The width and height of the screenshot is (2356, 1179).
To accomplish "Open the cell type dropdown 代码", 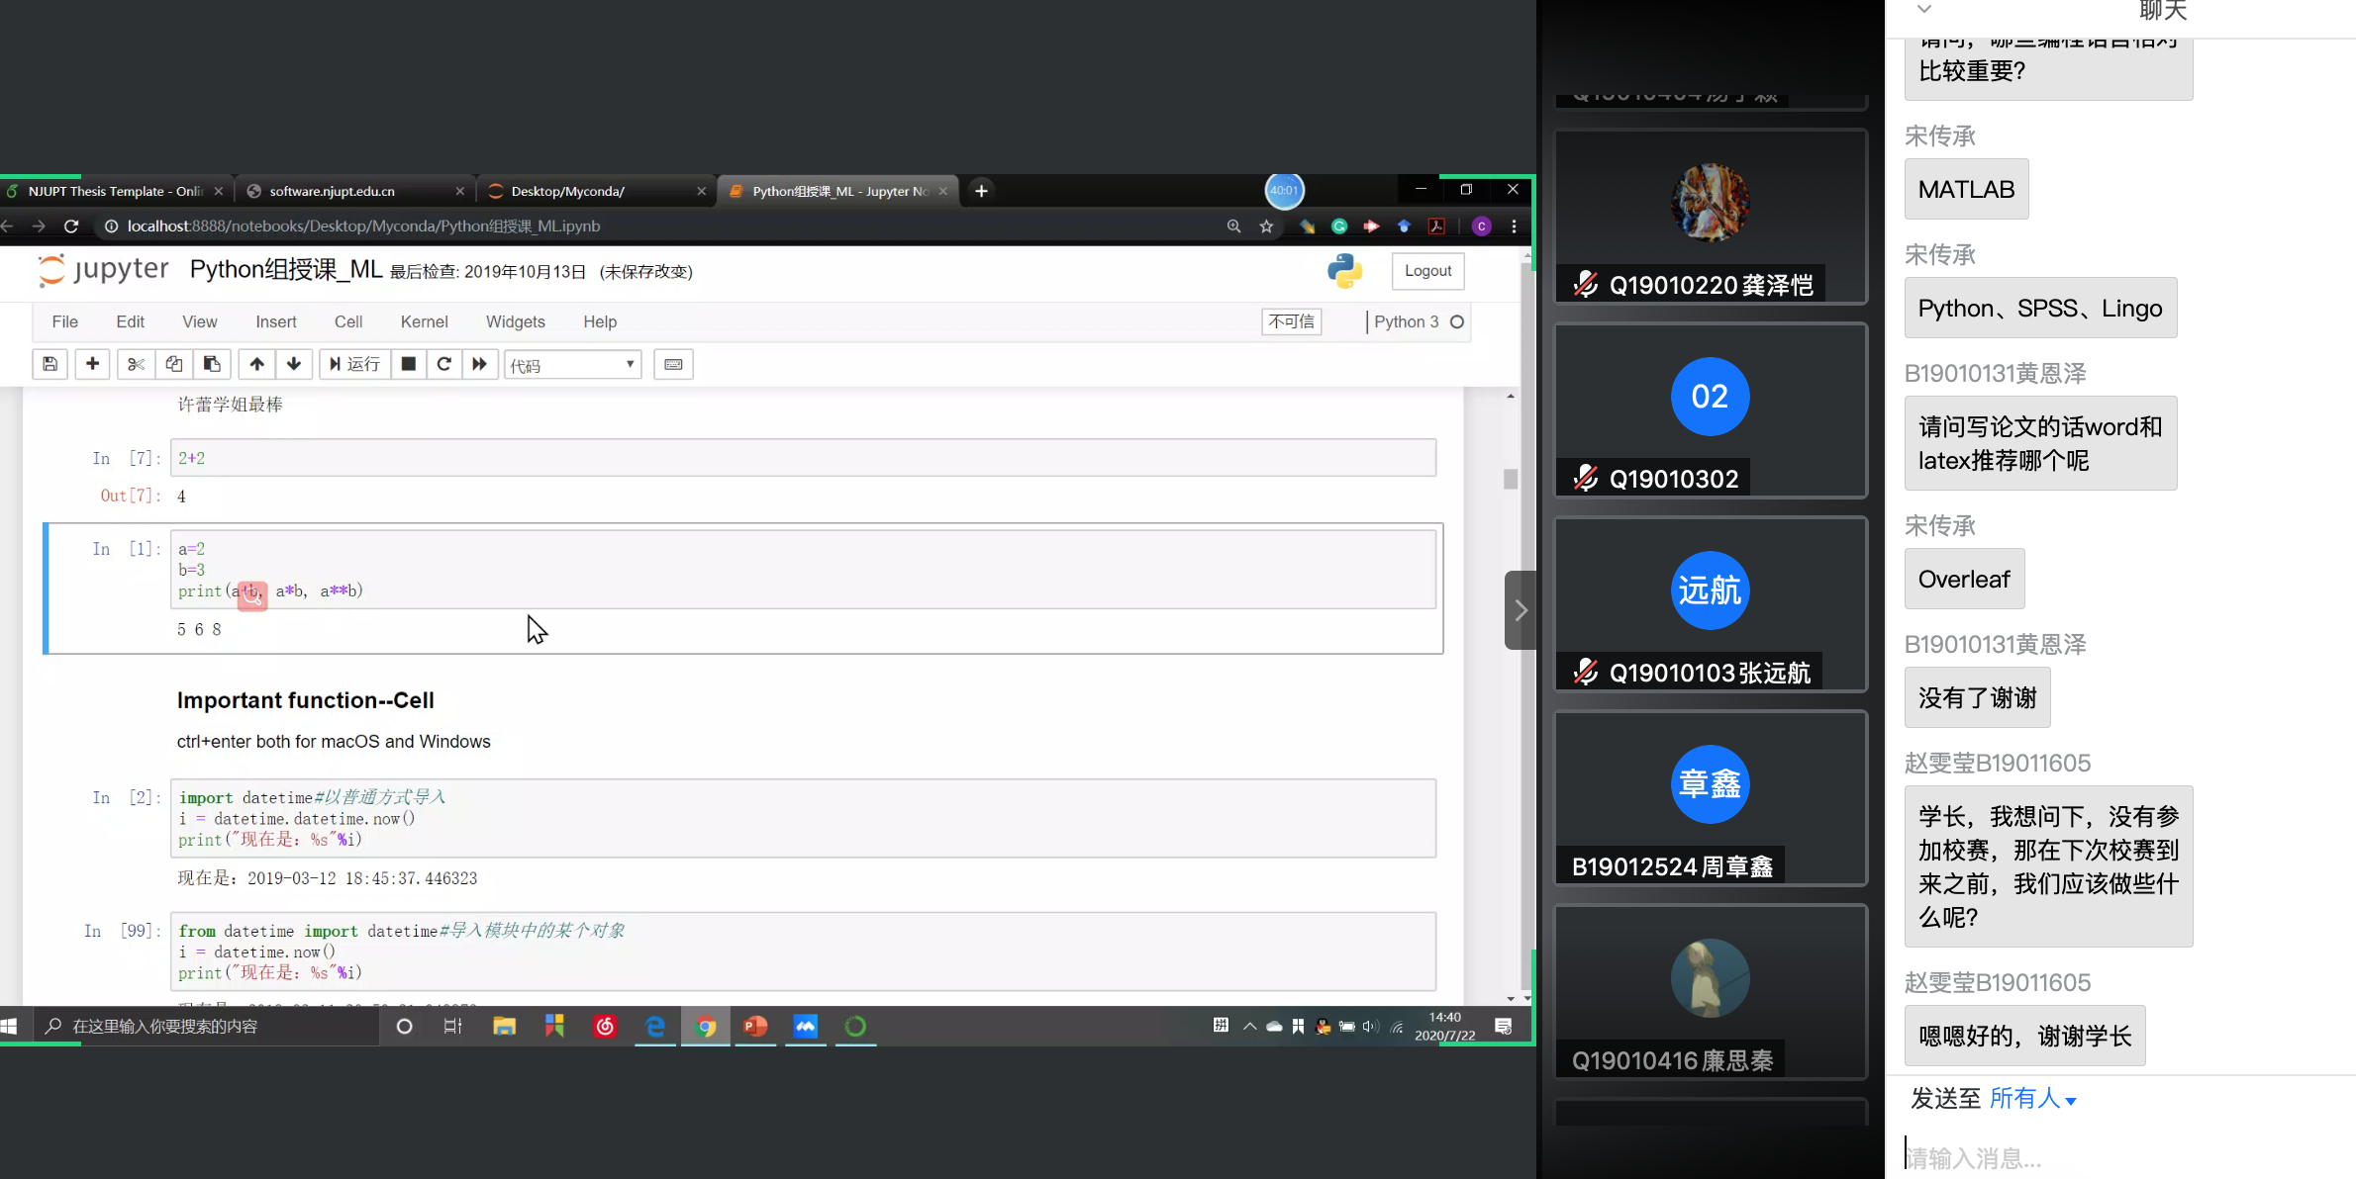I will (x=572, y=365).
